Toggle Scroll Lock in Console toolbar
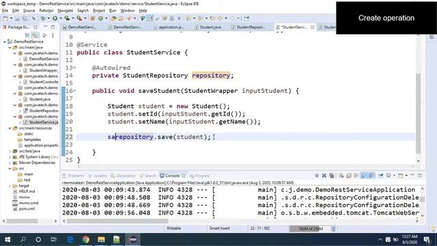The width and height of the screenshot is (437, 246). 349,176
